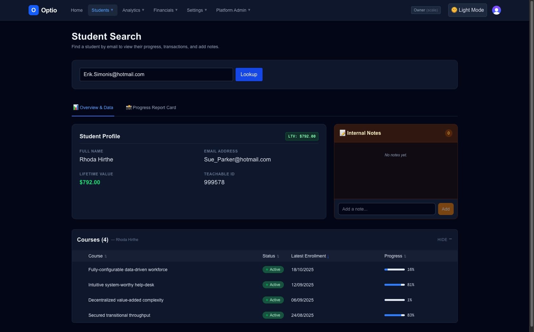Click the Add a note input field
The height and width of the screenshot is (332, 534).
click(386, 209)
